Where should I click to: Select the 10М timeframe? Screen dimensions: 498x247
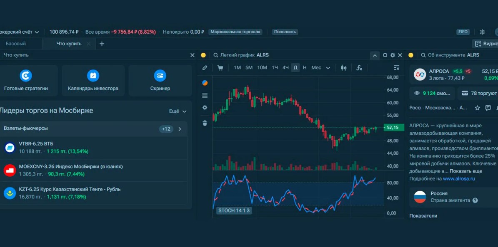[262, 67]
